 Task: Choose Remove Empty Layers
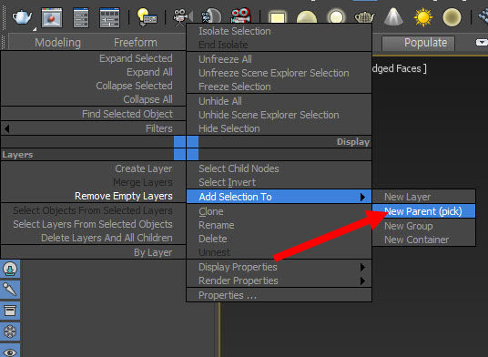click(x=94, y=196)
